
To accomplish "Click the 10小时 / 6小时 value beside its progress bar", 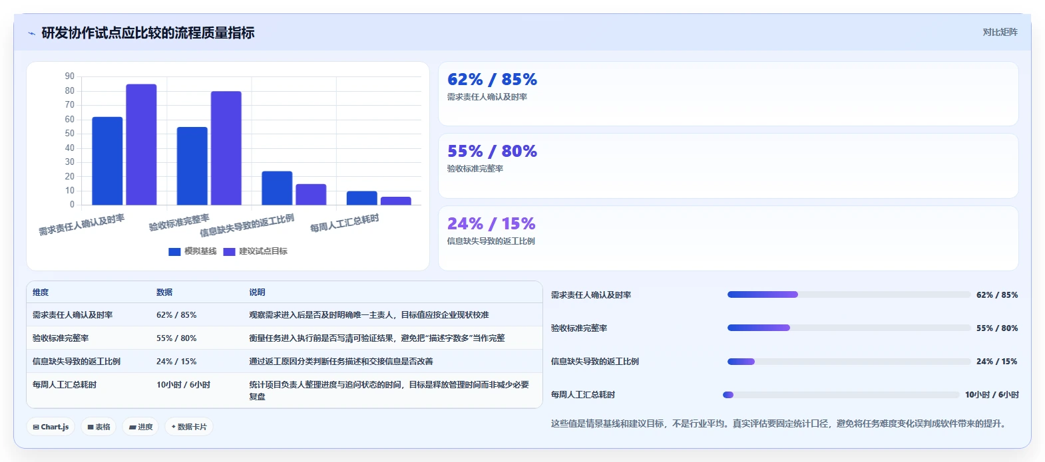I will coord(992,395).
